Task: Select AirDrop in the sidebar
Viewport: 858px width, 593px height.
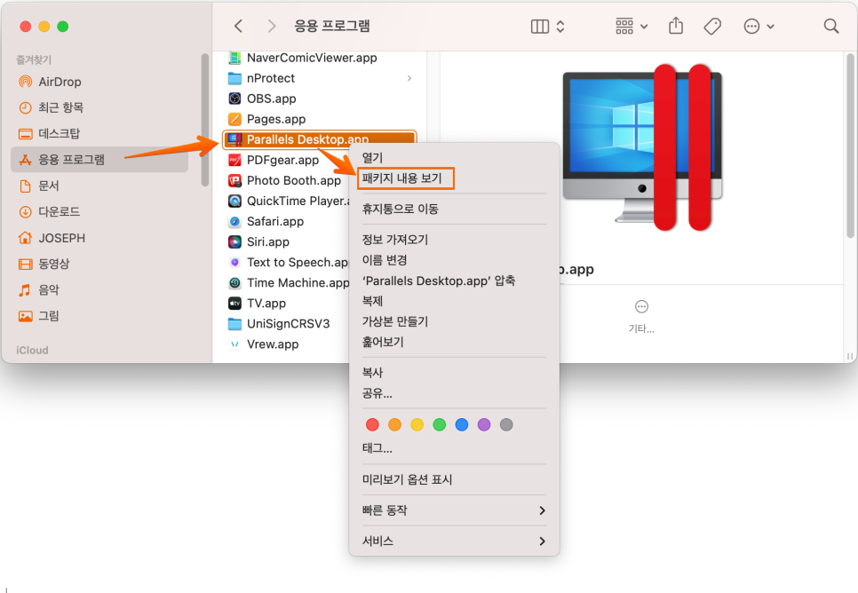Action: [99, 82]
